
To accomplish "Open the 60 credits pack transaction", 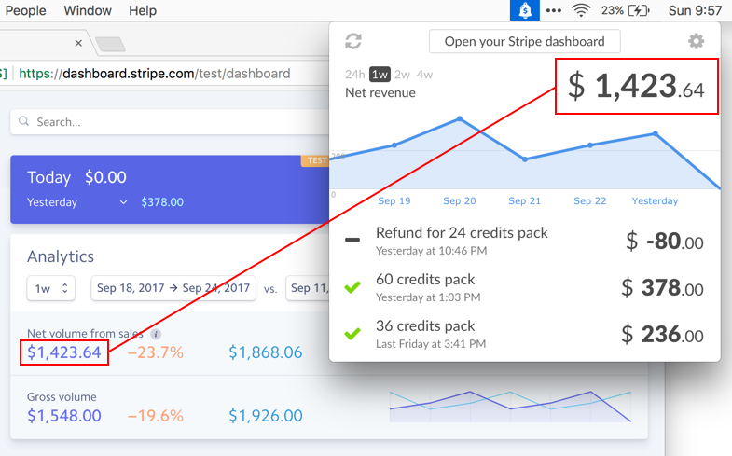I will pos(525,287).
